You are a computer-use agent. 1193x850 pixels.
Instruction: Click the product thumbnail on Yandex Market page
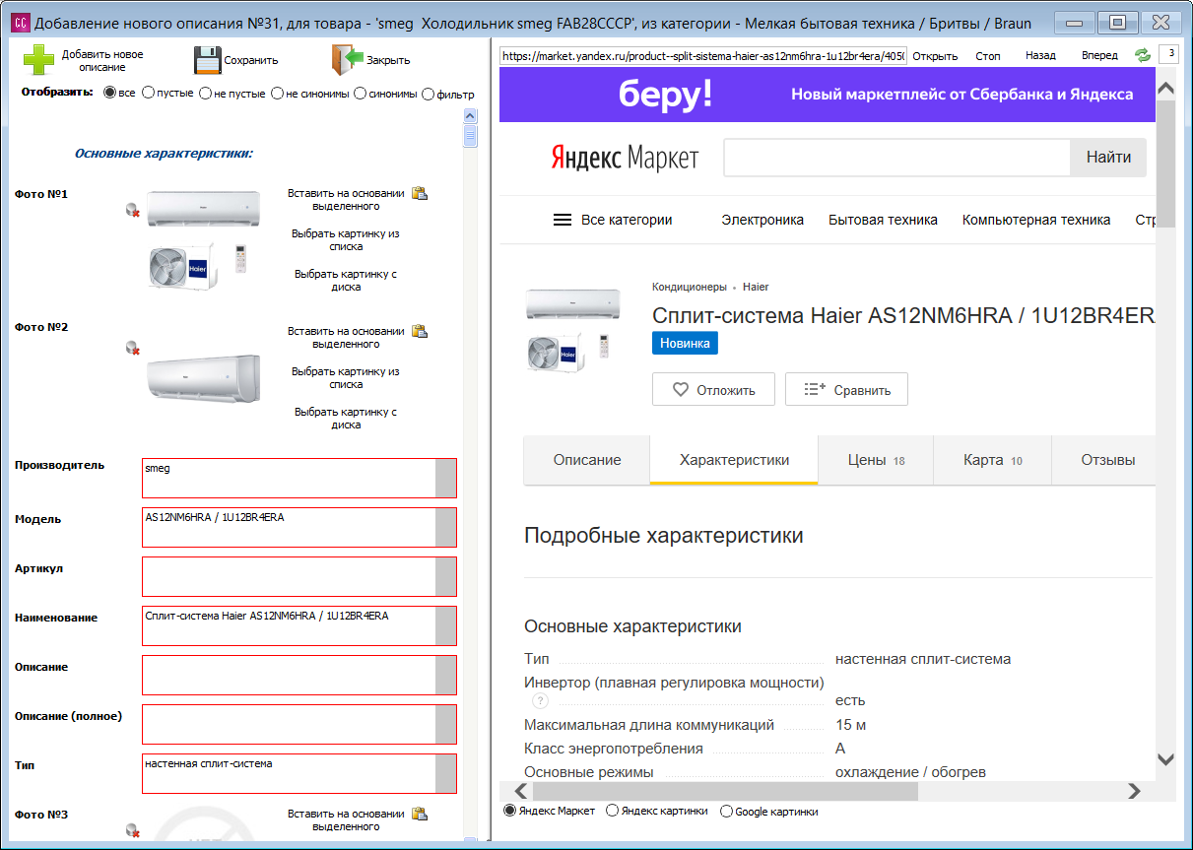(573, 332)
